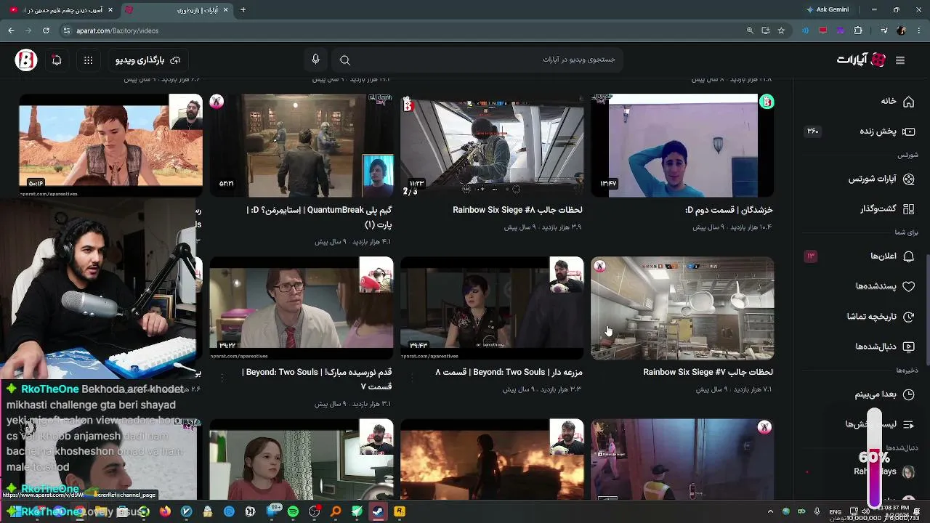Click the Aparat logo
The width and height of the screenshot is (930, 523).
(x=862, y=60)
